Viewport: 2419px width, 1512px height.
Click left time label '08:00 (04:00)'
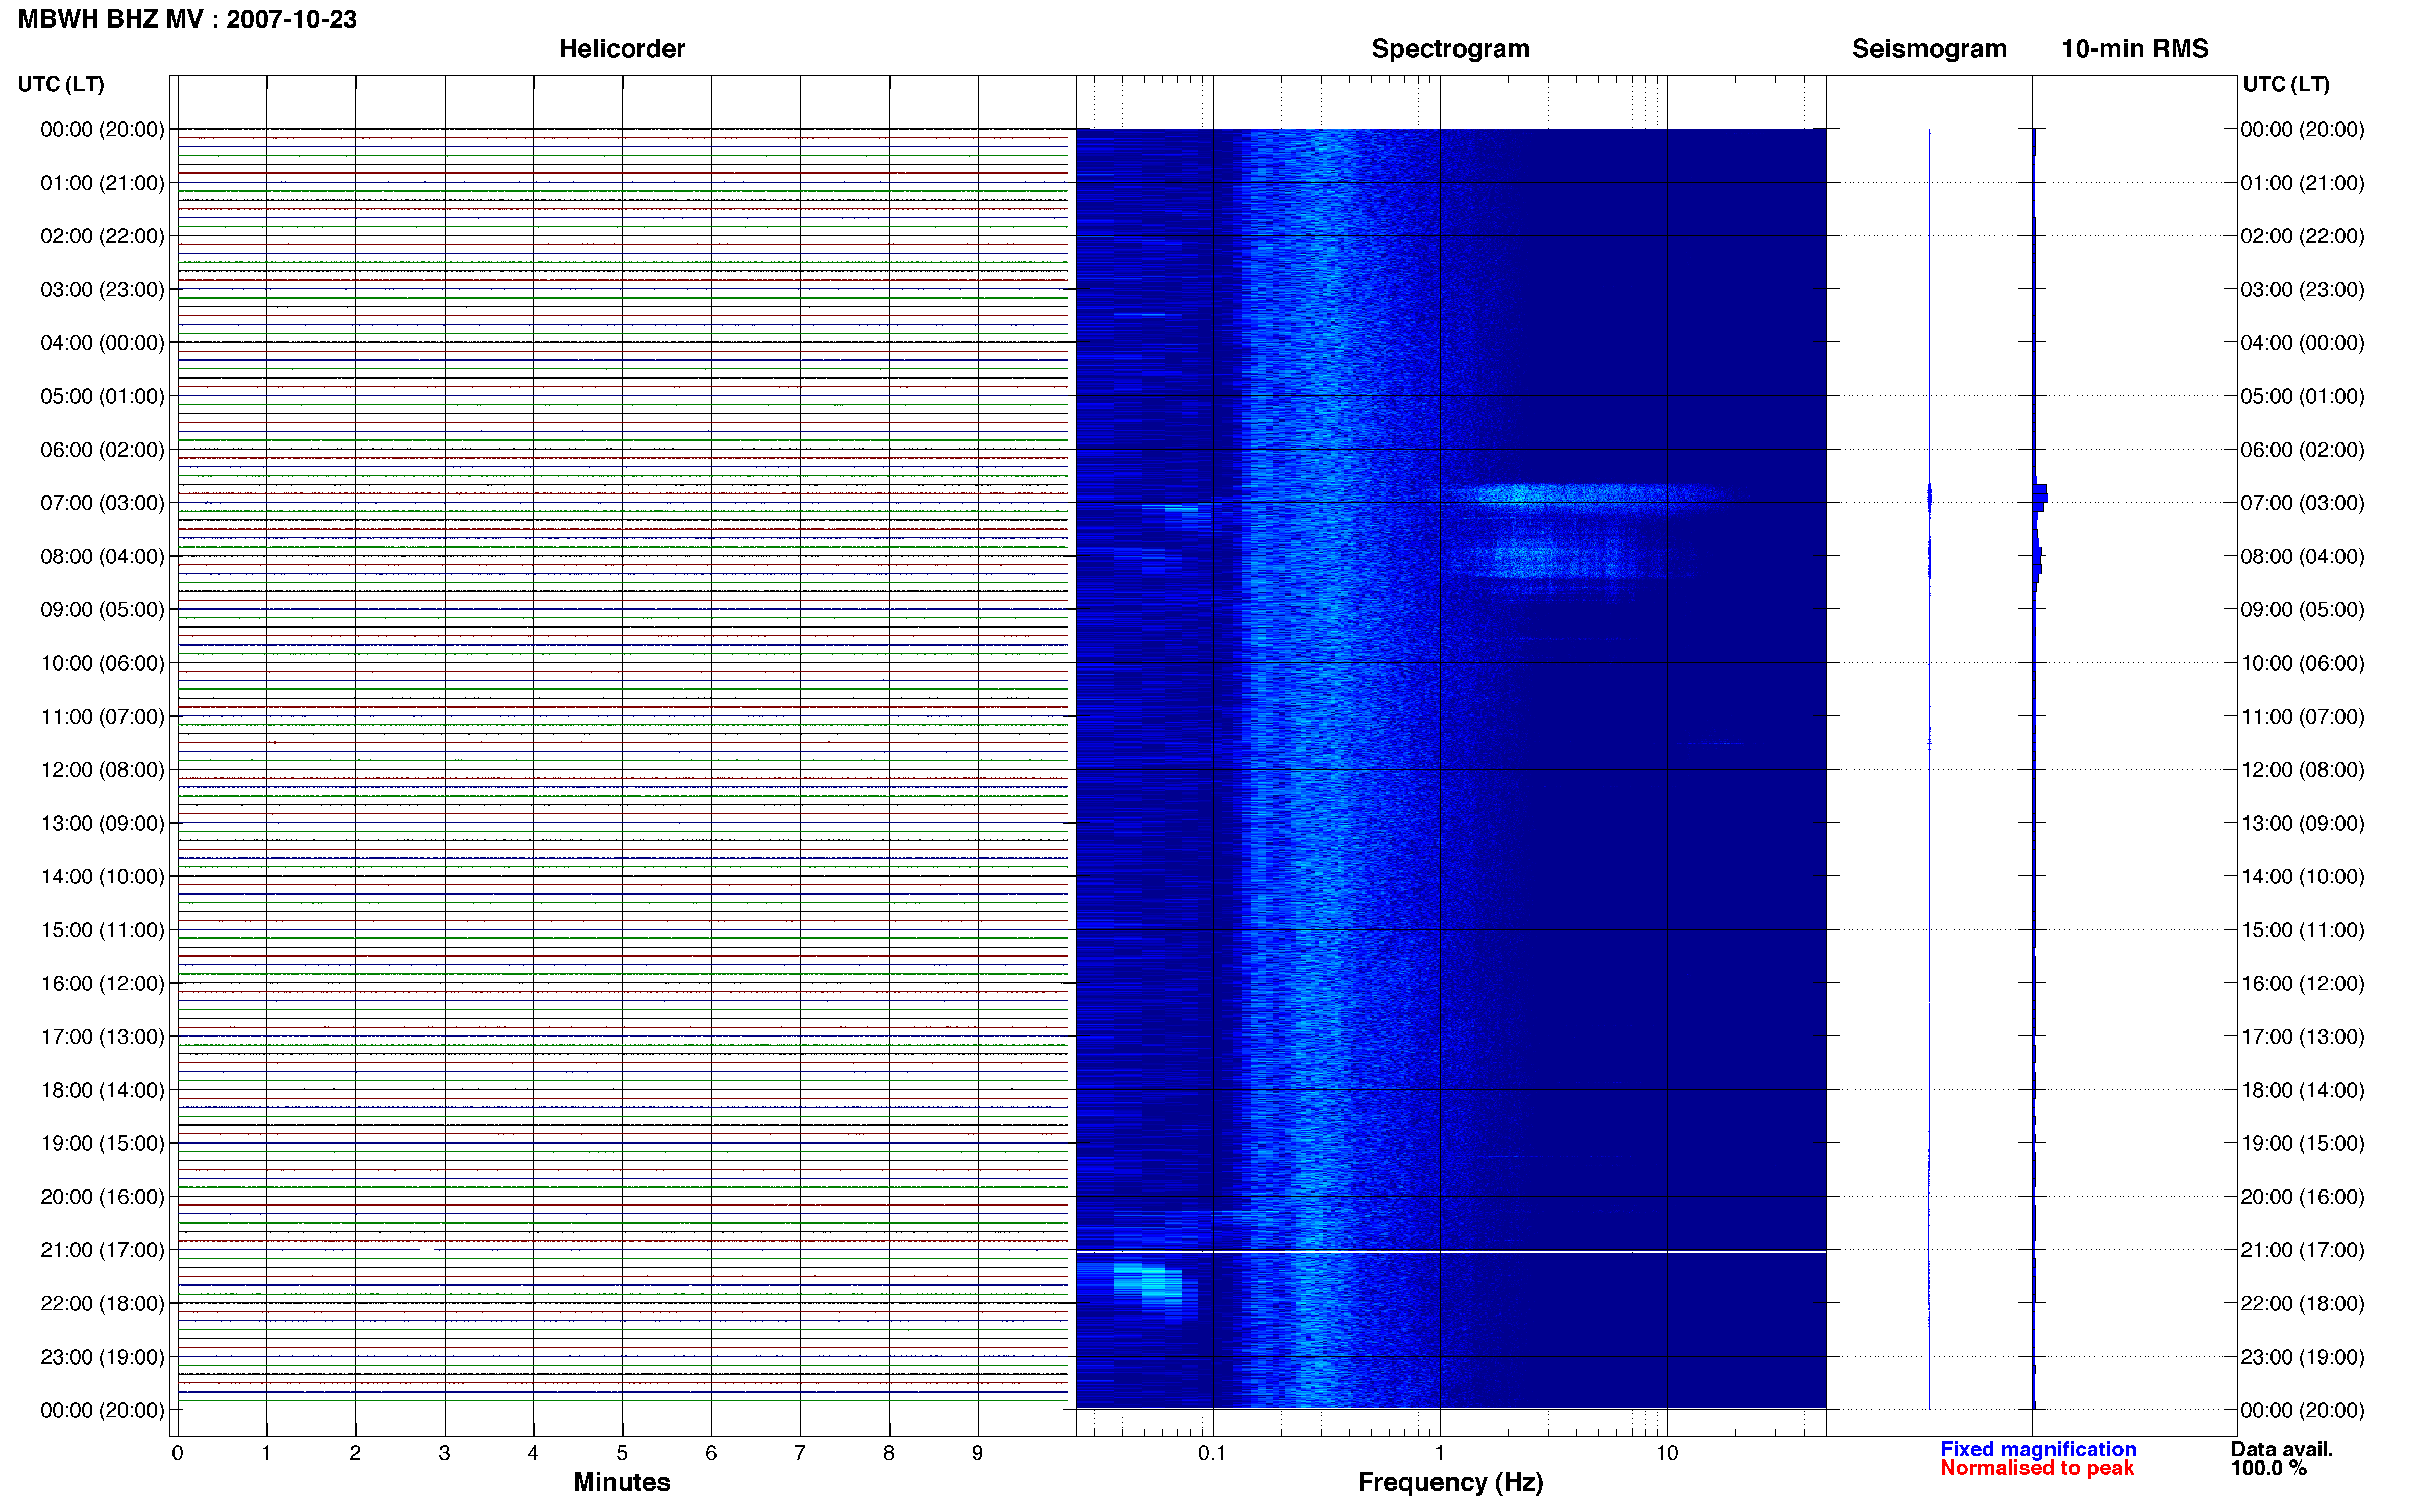click(102, 556)
